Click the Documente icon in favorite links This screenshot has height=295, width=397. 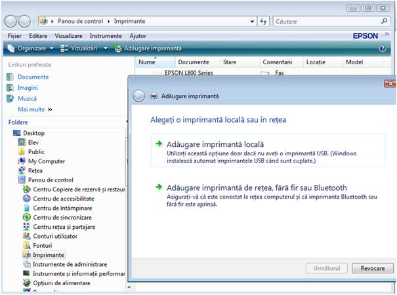pos(10,77)
